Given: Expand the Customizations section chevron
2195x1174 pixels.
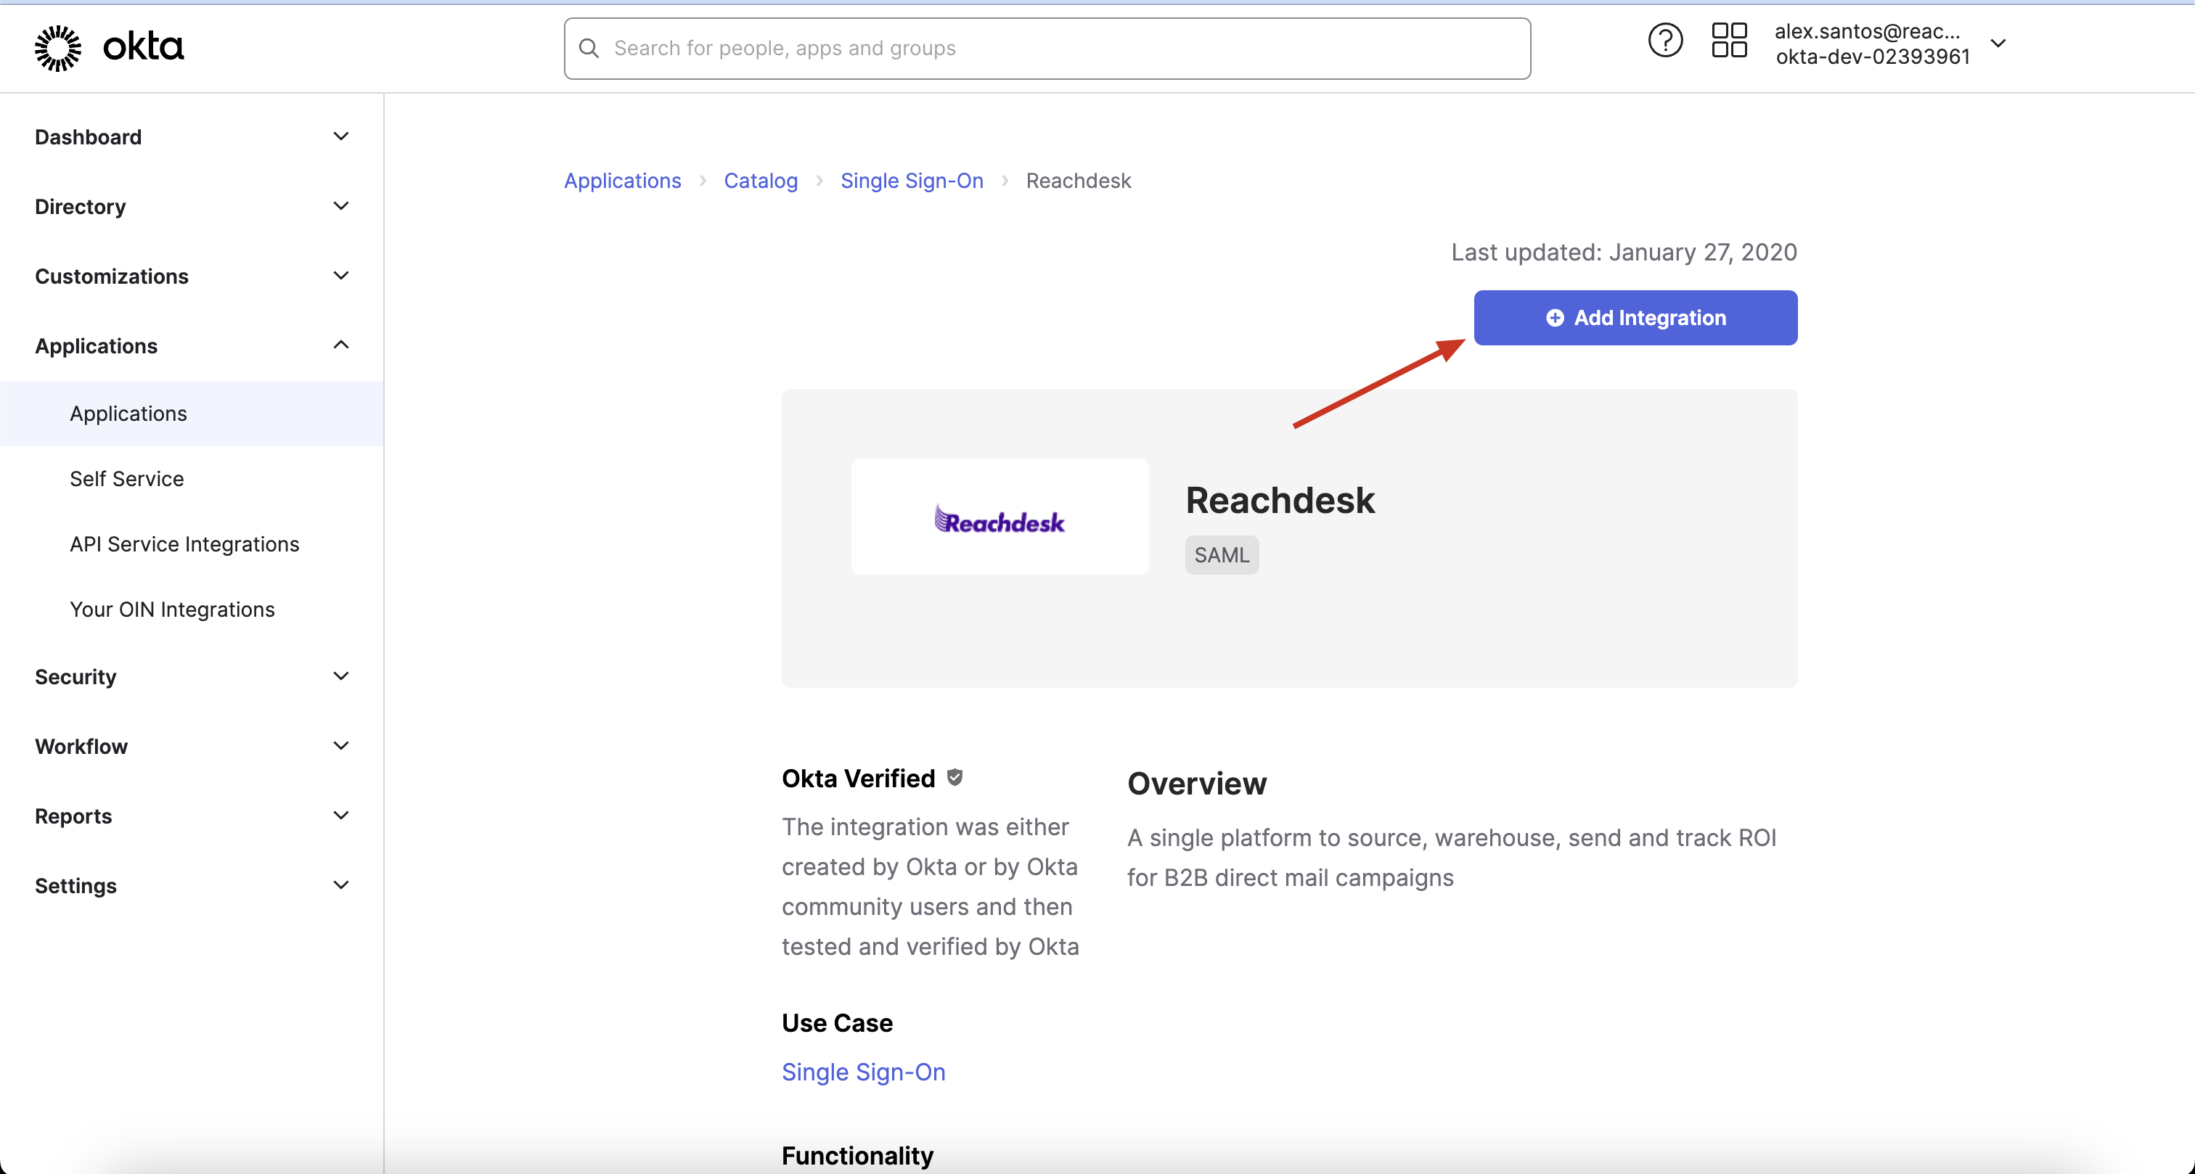Looking at the screenshot, I should coord(341,276).
